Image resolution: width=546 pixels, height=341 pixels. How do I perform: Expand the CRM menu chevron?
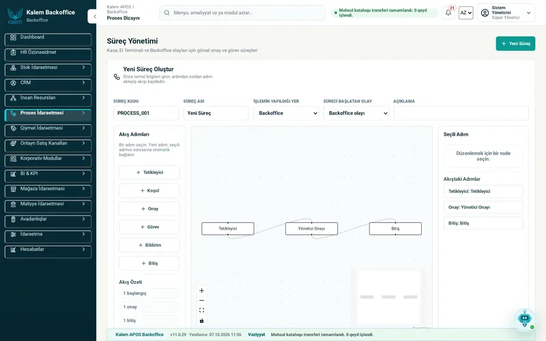click(83, 83)
